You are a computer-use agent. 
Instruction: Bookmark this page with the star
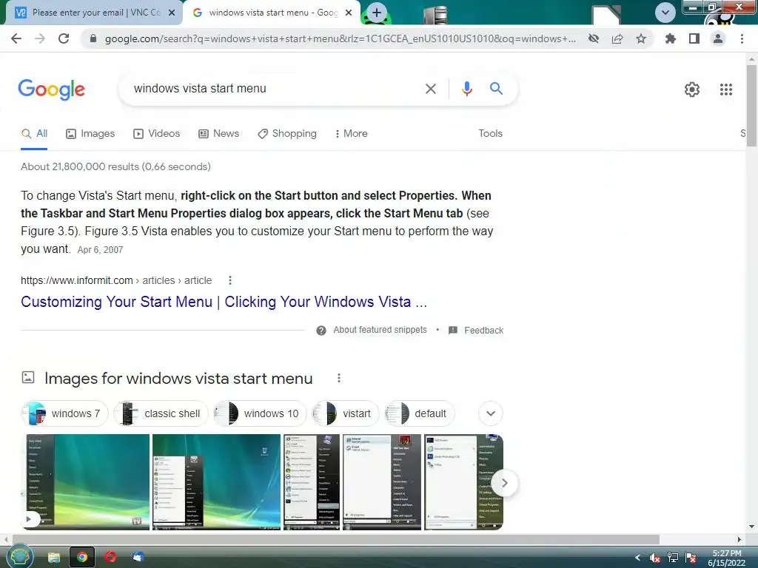click(641, 38)
